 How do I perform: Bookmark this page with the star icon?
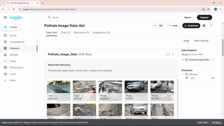tap(208, 9)
